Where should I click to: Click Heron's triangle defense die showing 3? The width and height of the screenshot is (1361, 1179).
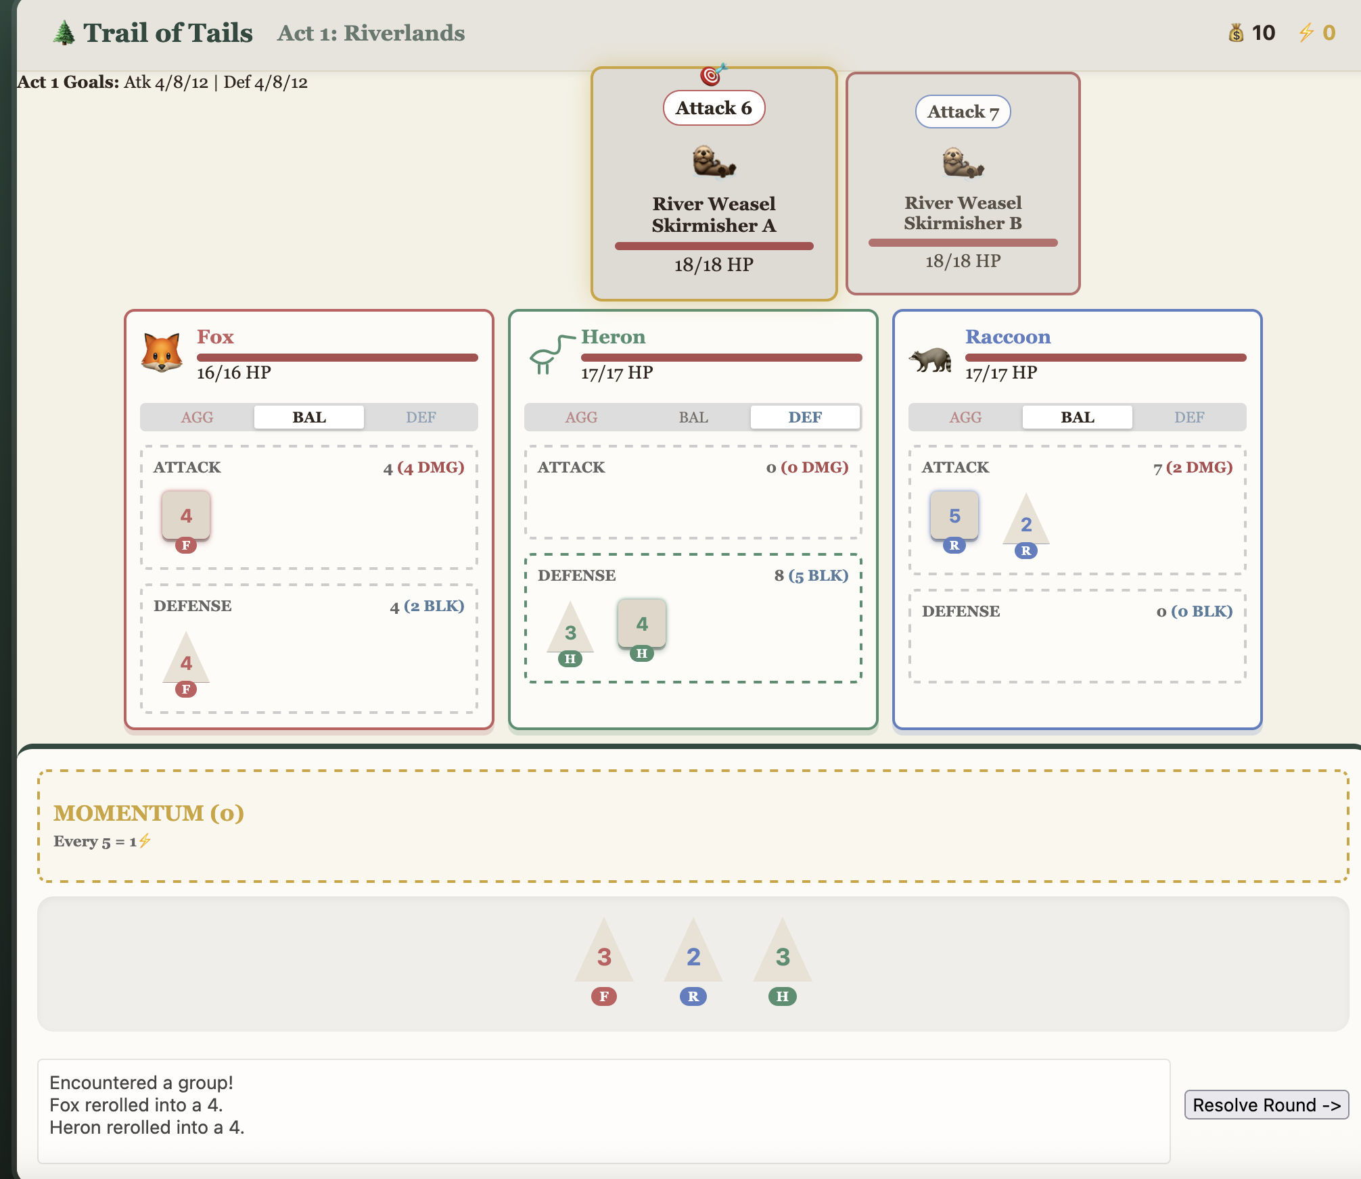570,630
